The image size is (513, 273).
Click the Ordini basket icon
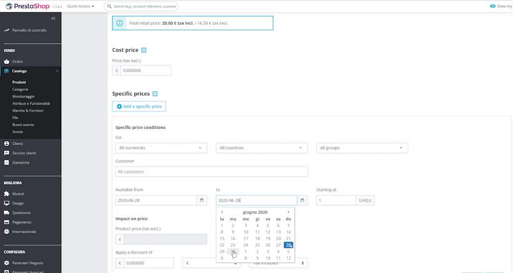pos(7,62)
